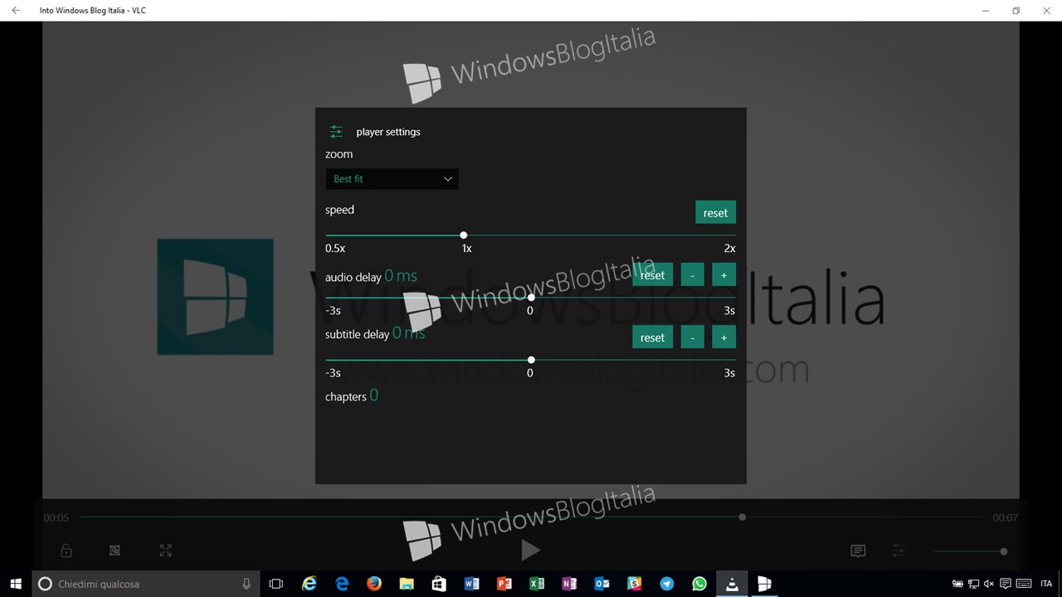The width and height of the screenshot is (1062, 597).
Task: Click the total time '00:07'
Action: 1005,517
